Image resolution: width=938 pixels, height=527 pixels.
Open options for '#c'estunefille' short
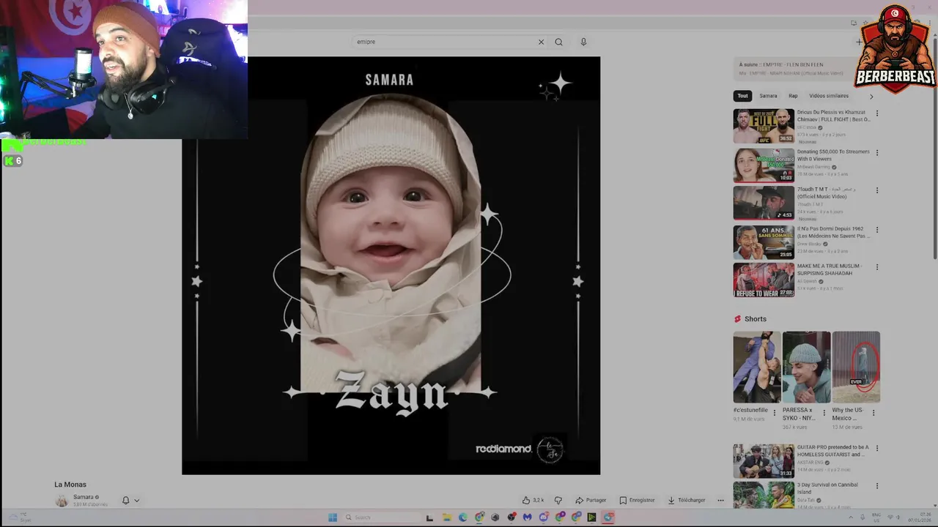coord(775,412)
